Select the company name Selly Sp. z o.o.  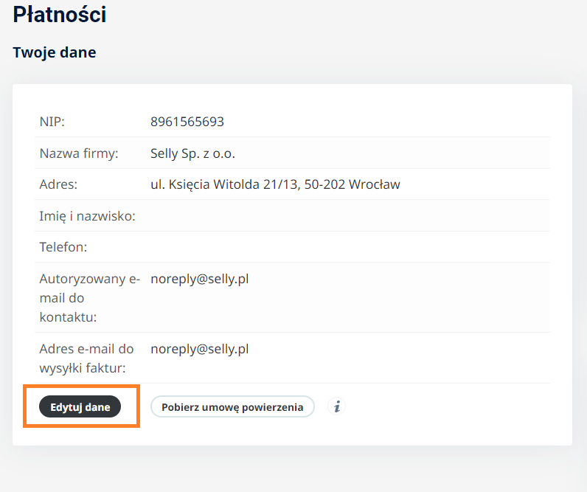192,153
